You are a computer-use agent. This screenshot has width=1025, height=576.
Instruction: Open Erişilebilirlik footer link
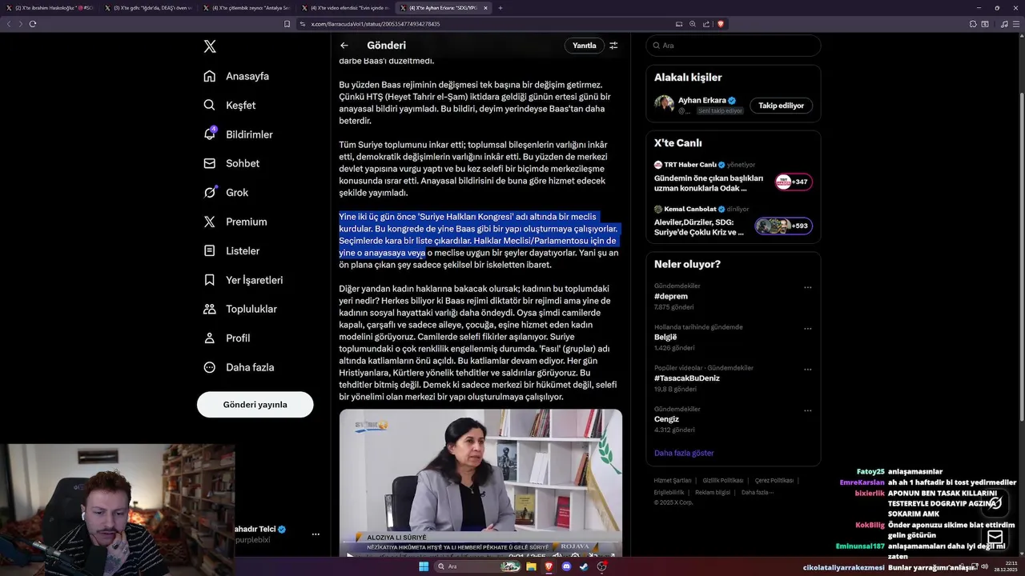(x=669, y=493)
